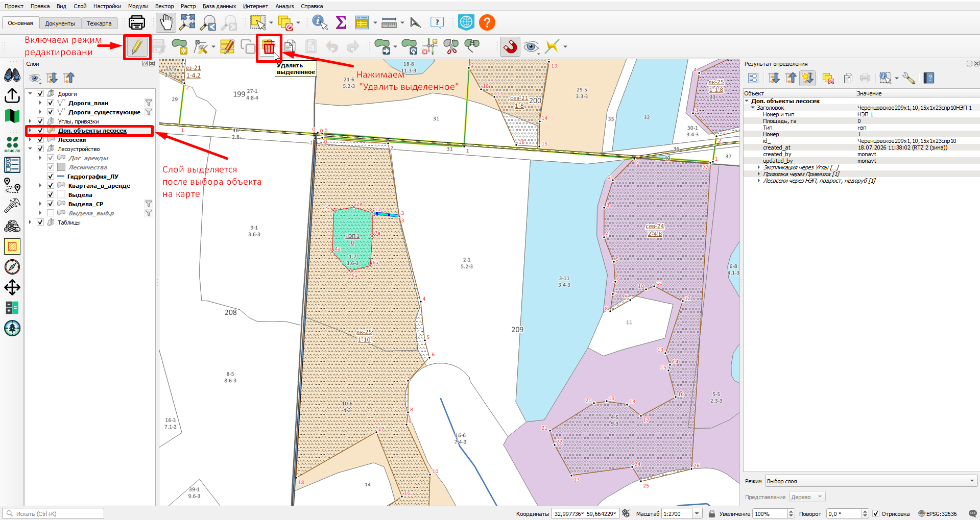Viewport: 980px width, 520px height.
Task: Click the binoculars icon in left sidebar
Action: coord(12,76)
